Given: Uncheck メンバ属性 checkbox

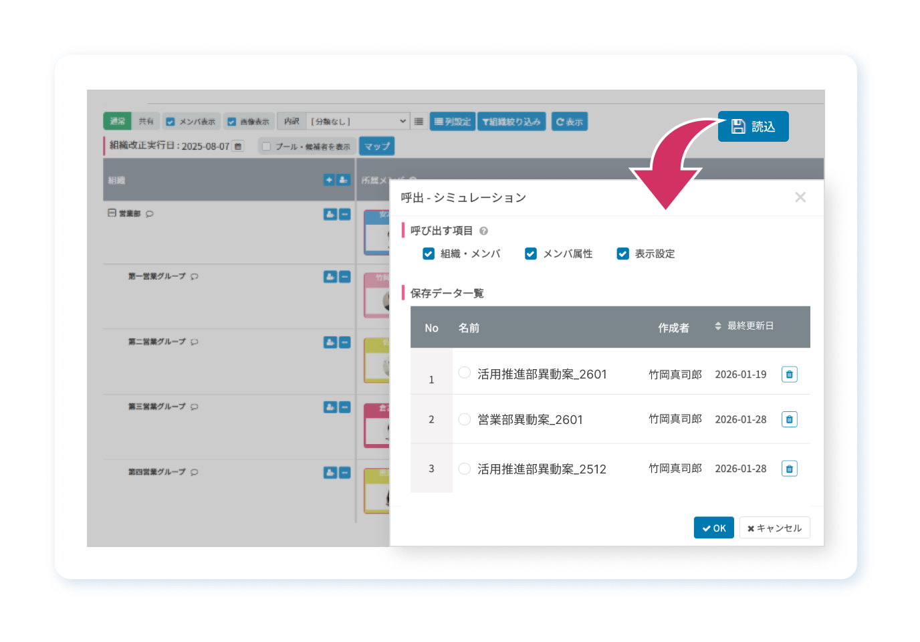Looking at the screenshot, I should (531, 253).
